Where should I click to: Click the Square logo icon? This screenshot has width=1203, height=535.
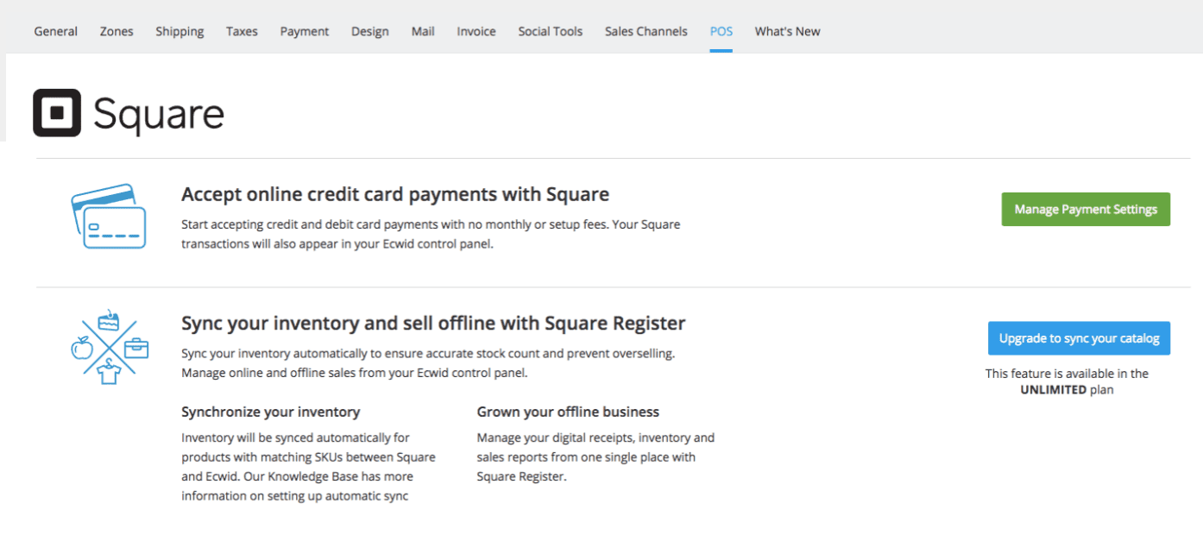pyautogui.click(x=57, y=113)
